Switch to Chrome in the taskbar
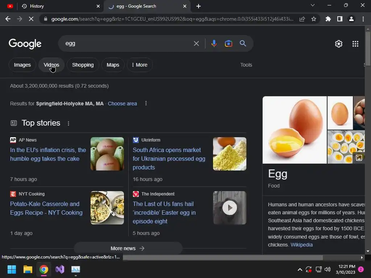The image size is (371, 278). tap(44, 269)
